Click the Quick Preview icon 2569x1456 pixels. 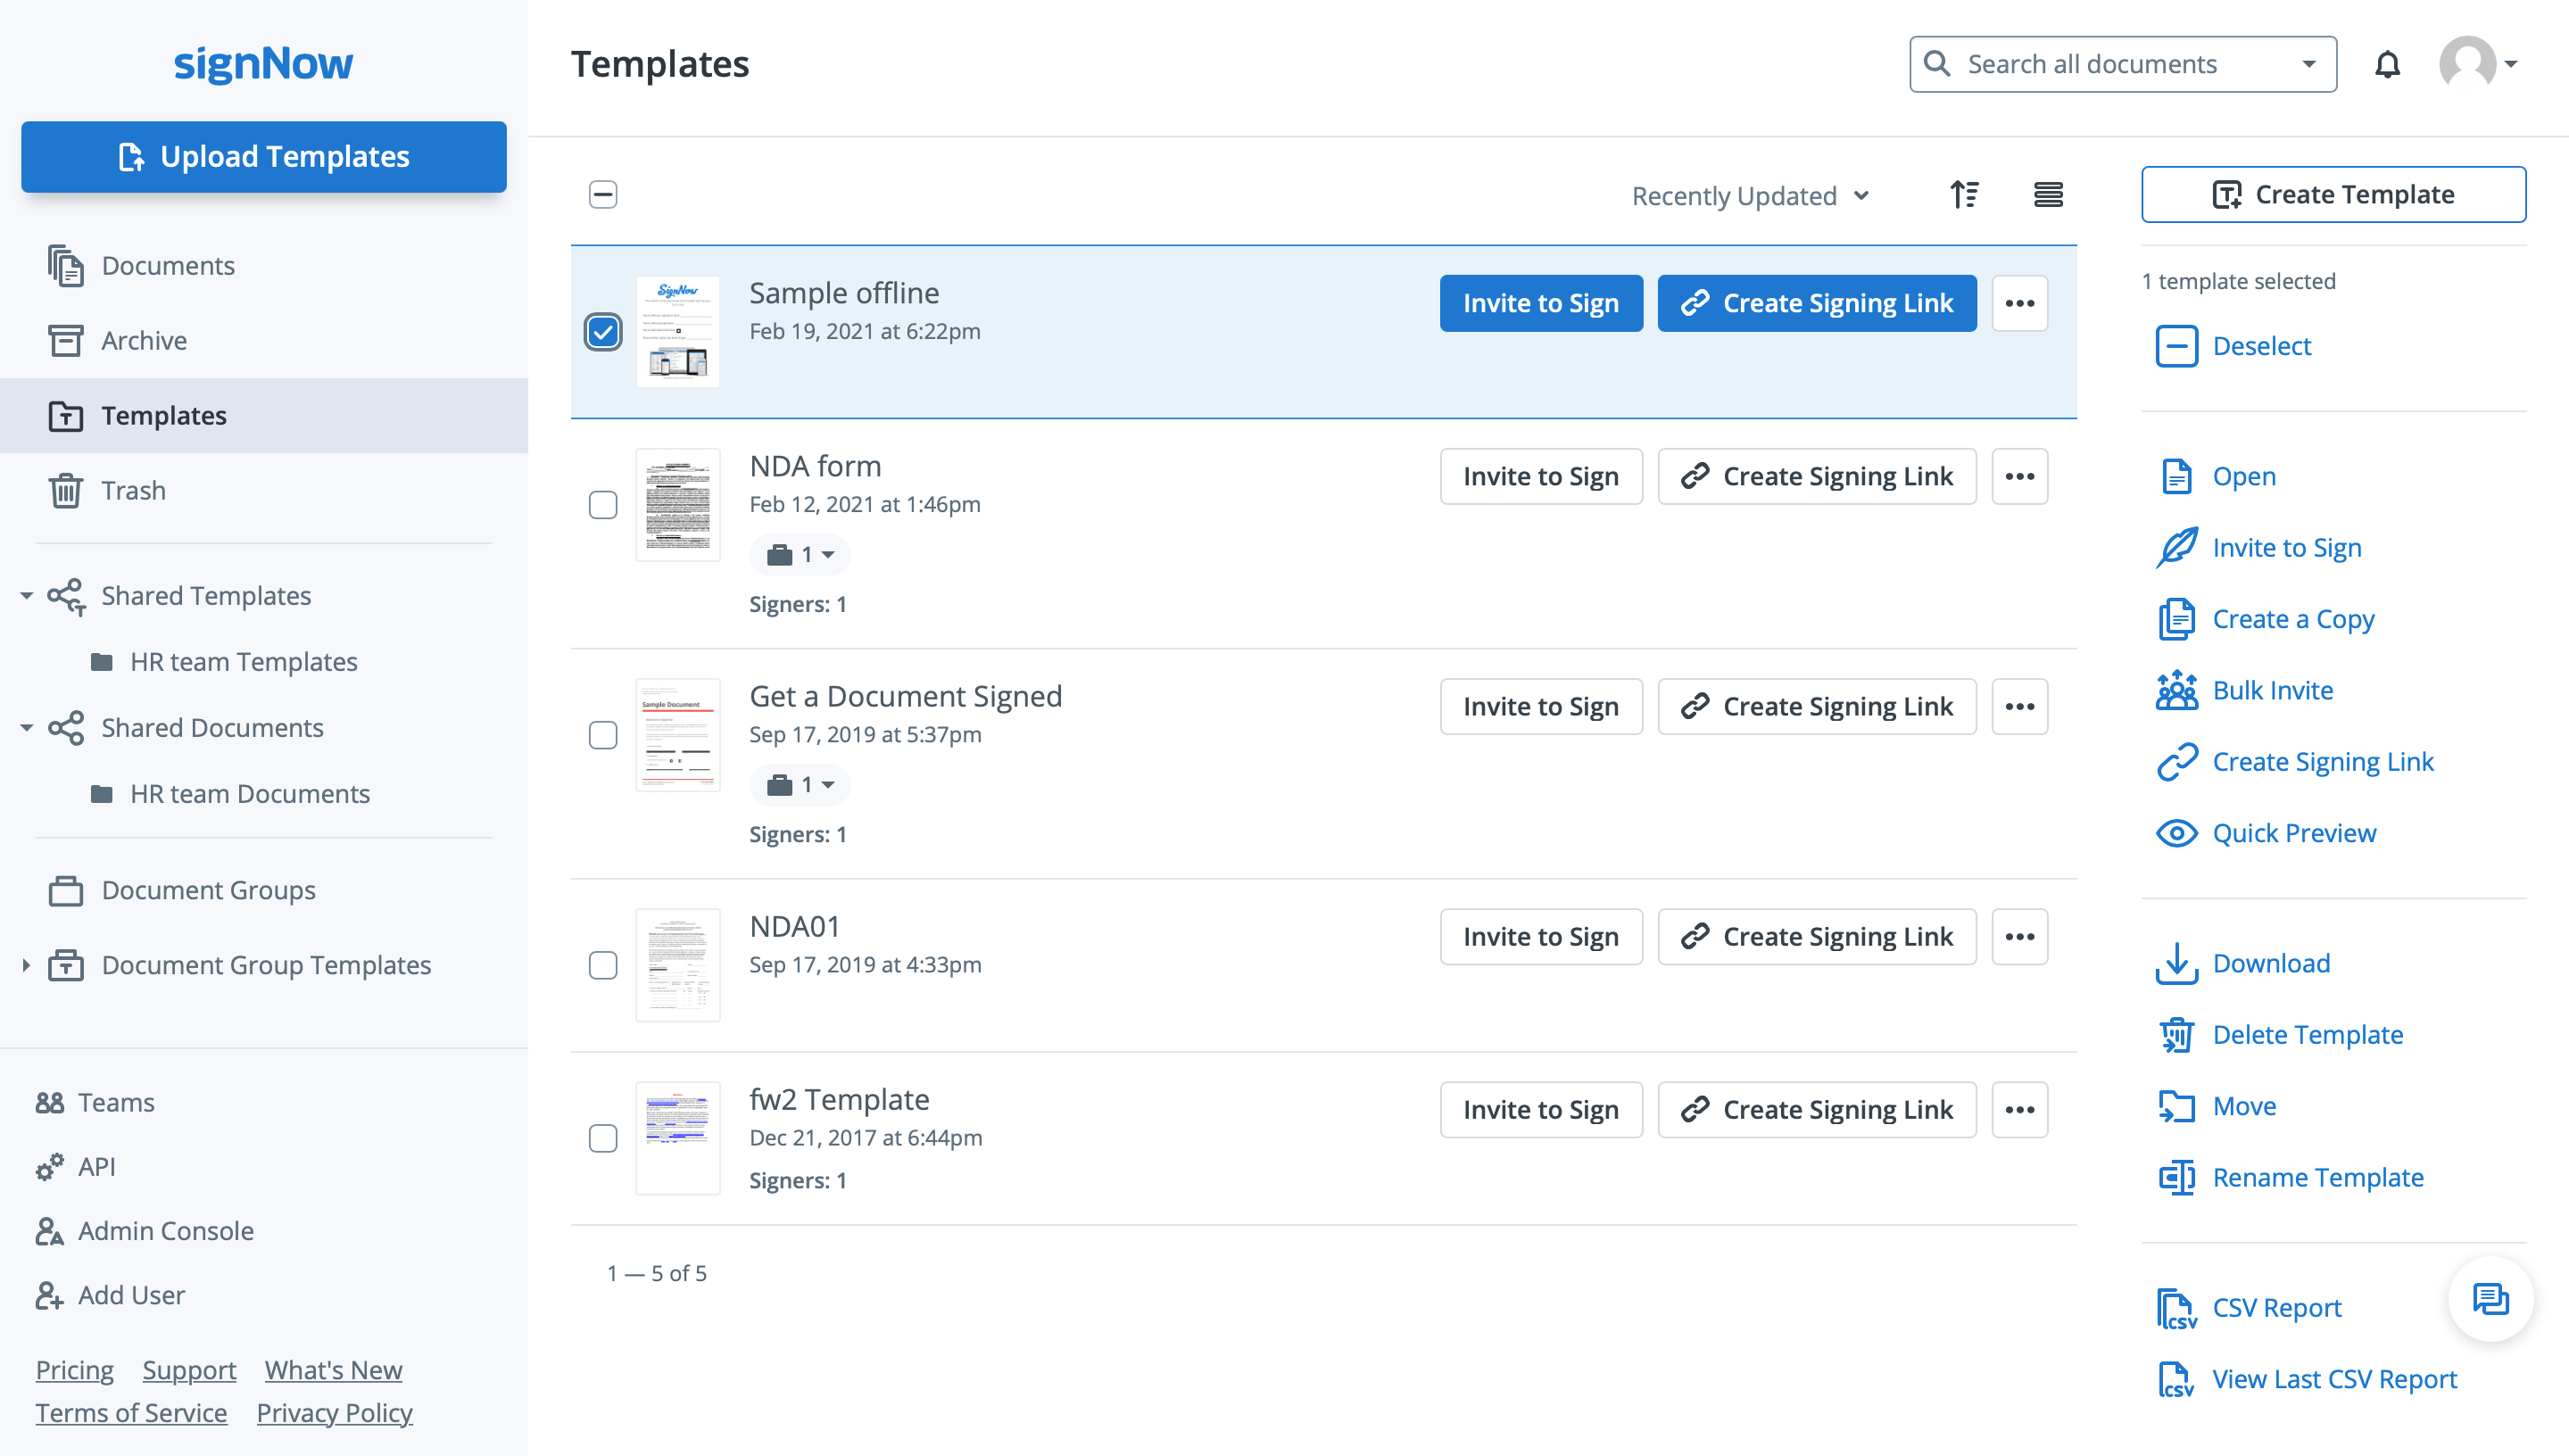click(2175, 833)
